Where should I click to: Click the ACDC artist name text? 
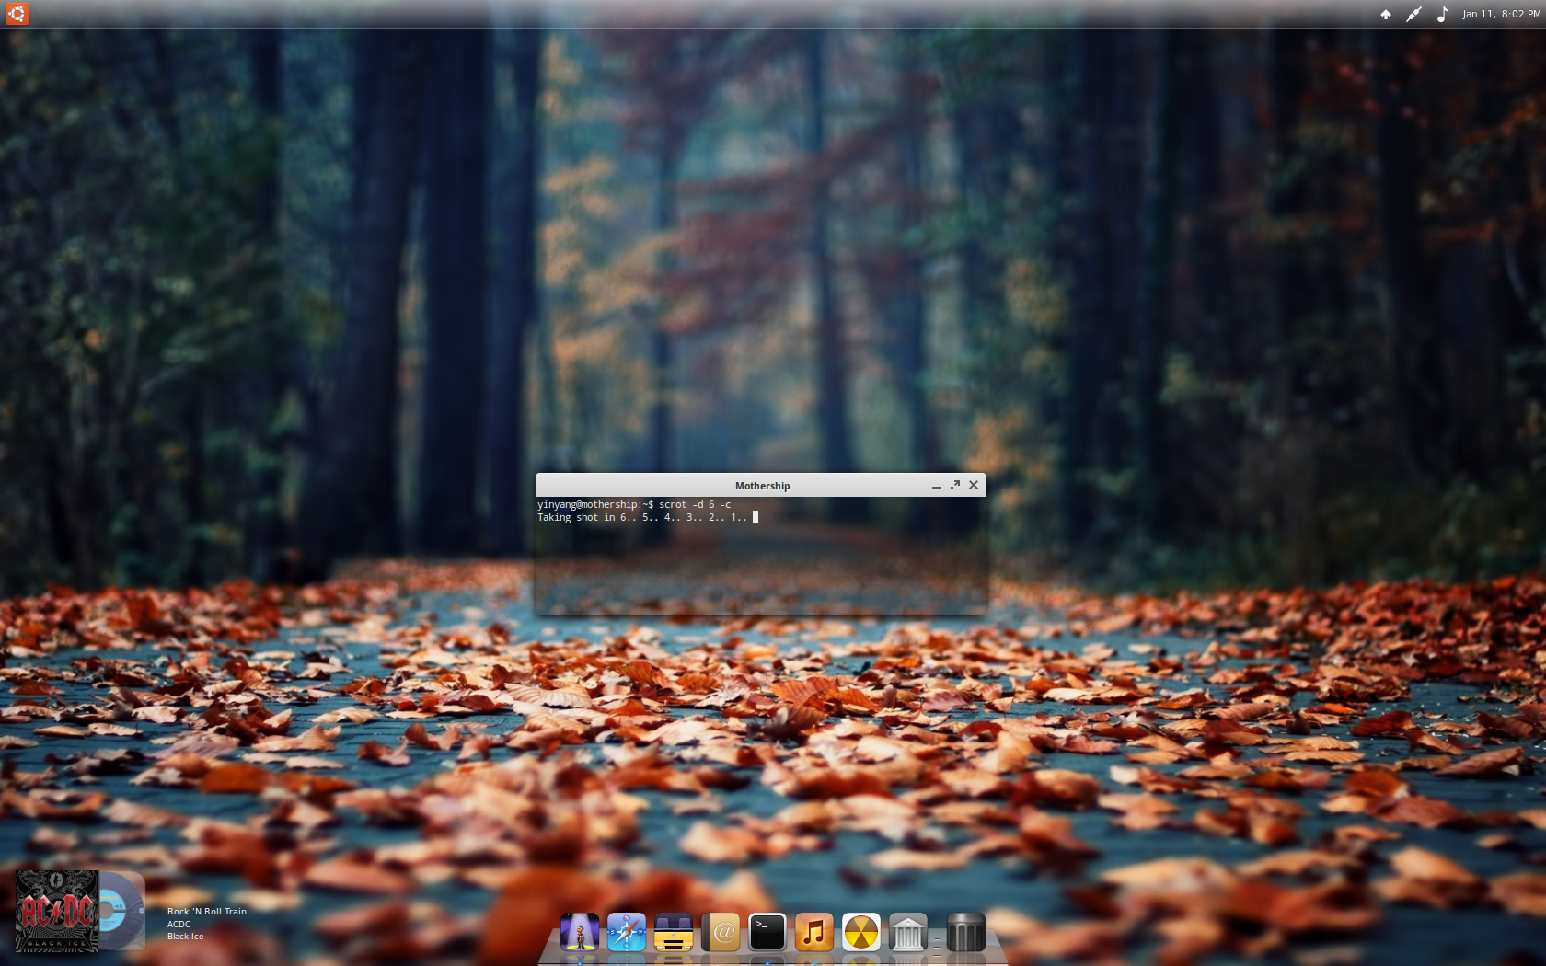click(x=179, y=925)
